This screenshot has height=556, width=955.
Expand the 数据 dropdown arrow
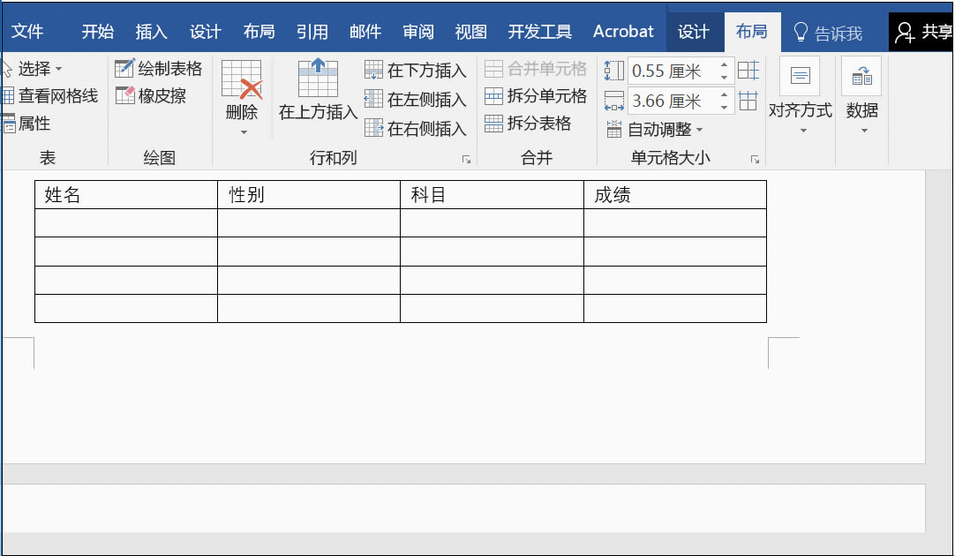[864, 131]
